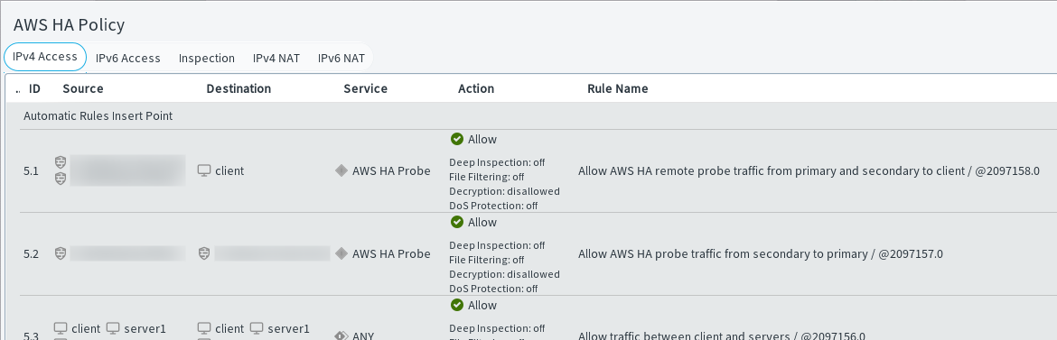Click the ID column header
The height and width of the screenshot is (340, 1057).
point(35,89)
